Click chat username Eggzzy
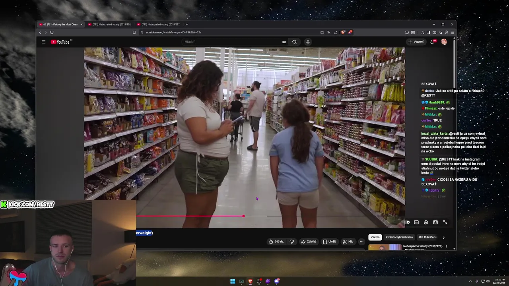Image resolution: width=509 pixels, height=286 pixels. point(434,190)
